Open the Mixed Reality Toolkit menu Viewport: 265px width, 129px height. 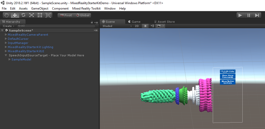pyautogui.click(x=86, y=9)
